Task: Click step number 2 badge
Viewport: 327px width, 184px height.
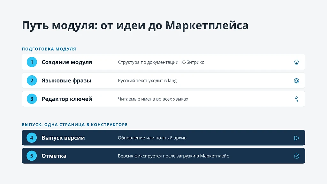Action: click(x=32, y=80)
